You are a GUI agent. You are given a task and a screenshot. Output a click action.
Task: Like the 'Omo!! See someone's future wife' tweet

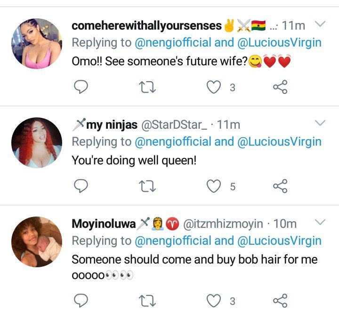point(214,87)
